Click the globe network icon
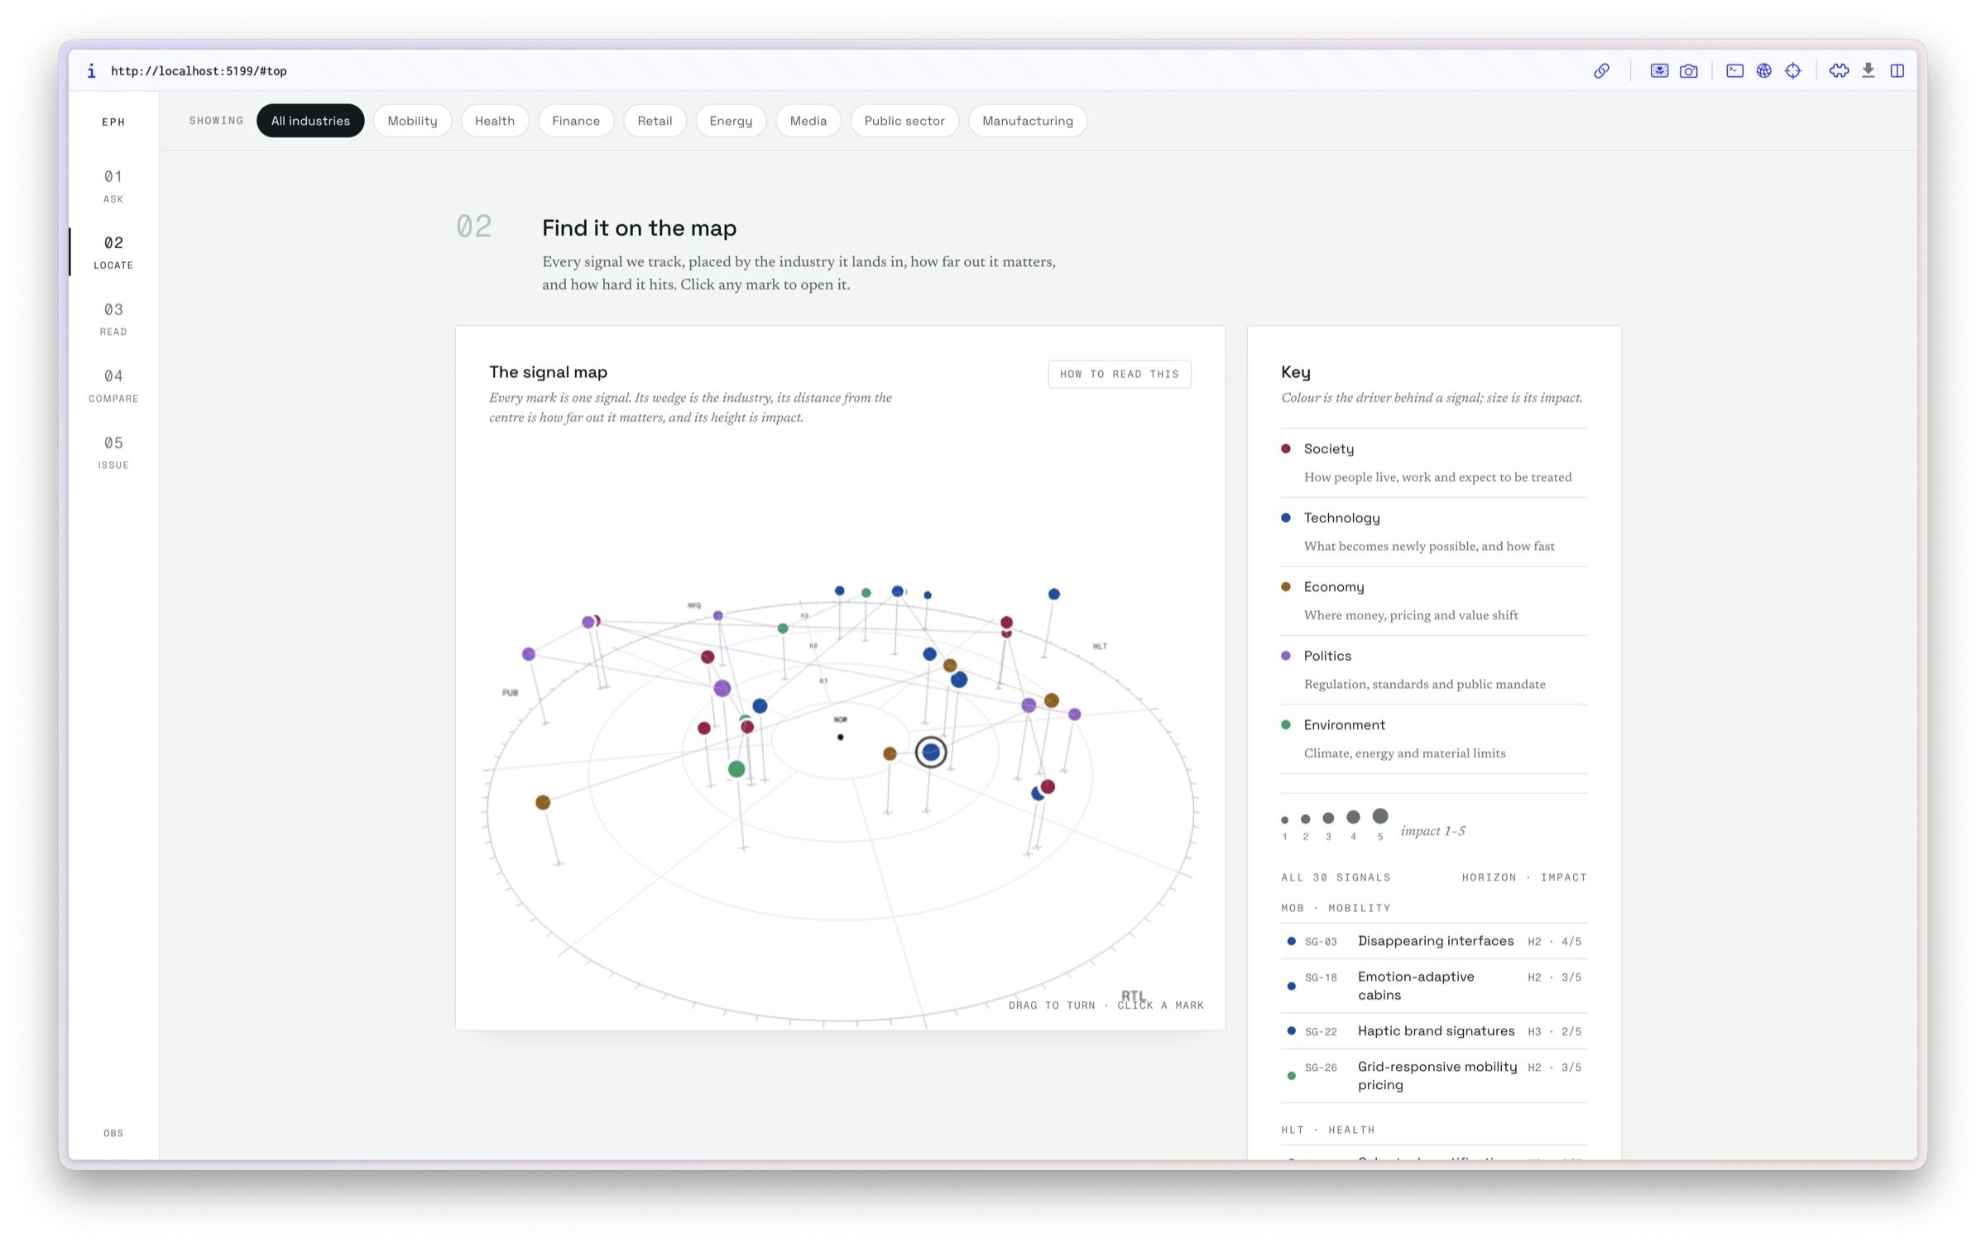This screenshot has height=1247, width=1986. click(x=1763, y=71)
